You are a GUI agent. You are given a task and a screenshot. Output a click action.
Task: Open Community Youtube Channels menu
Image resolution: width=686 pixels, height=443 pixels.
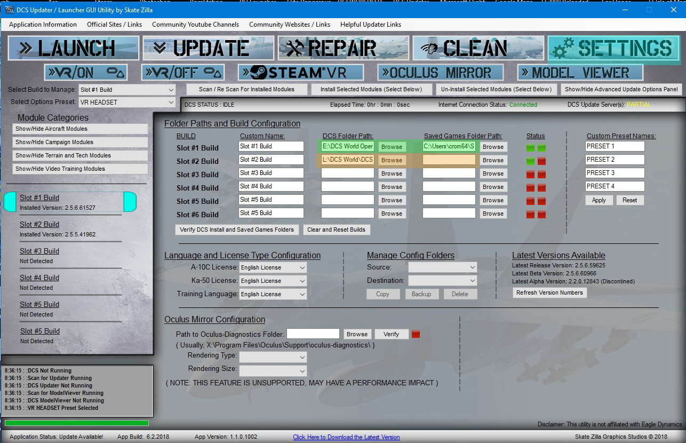(195, 25)
